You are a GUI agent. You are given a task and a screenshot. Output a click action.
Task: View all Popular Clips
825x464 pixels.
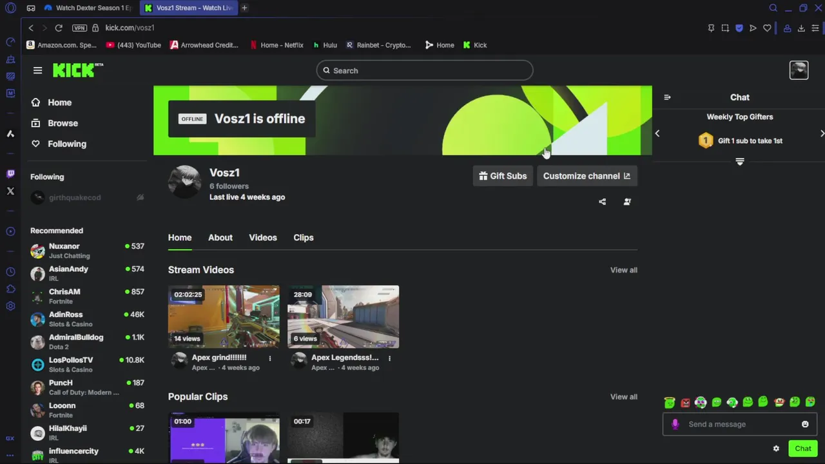point(624,397)
